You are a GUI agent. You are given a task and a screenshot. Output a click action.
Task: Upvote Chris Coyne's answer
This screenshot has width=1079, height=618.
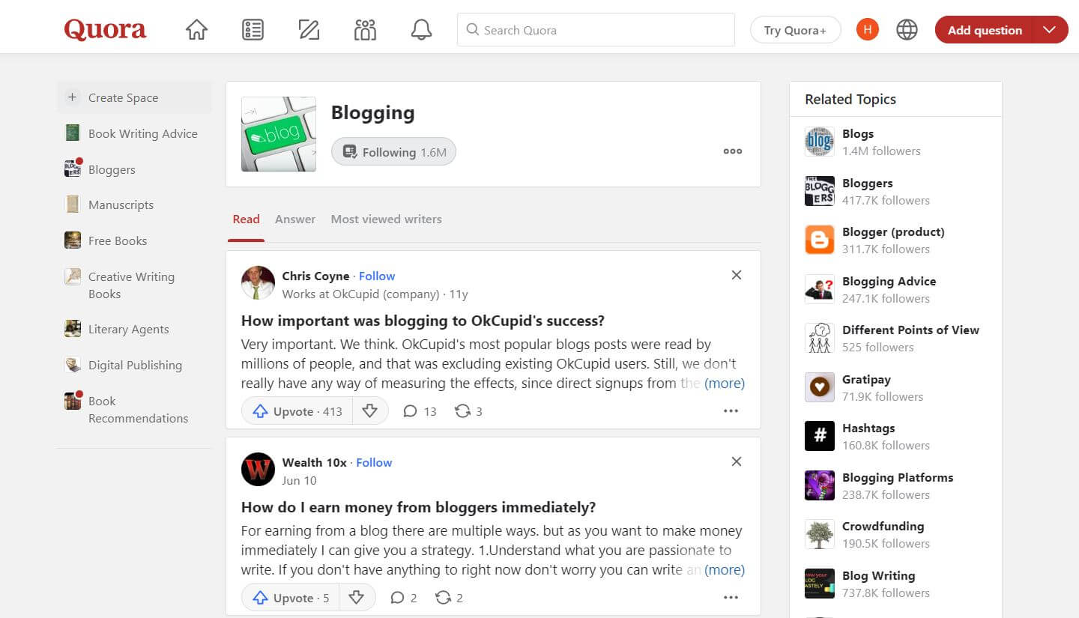(297, 411)
